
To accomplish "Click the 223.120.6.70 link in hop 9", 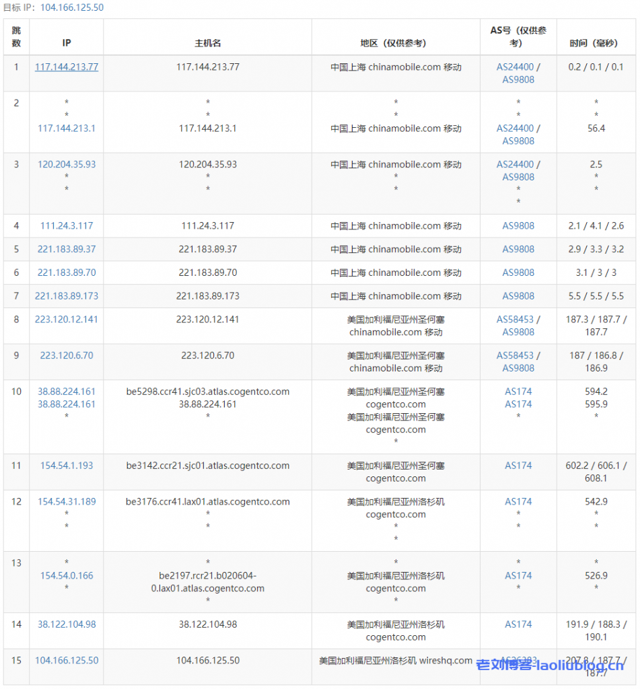I will tap(66, 355).
